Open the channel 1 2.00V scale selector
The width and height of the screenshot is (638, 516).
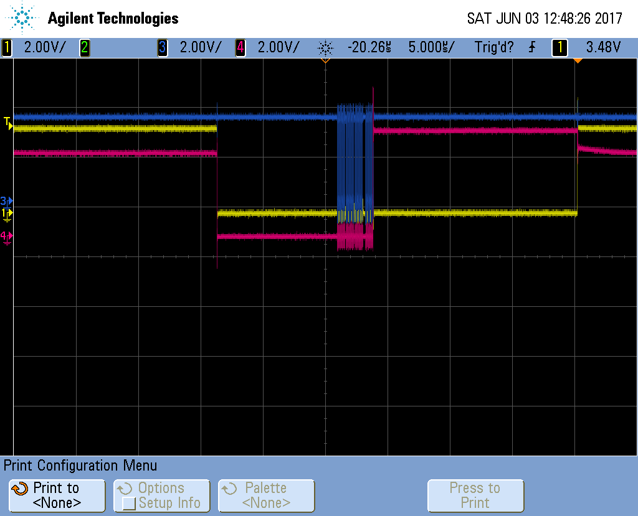point(37,48)
